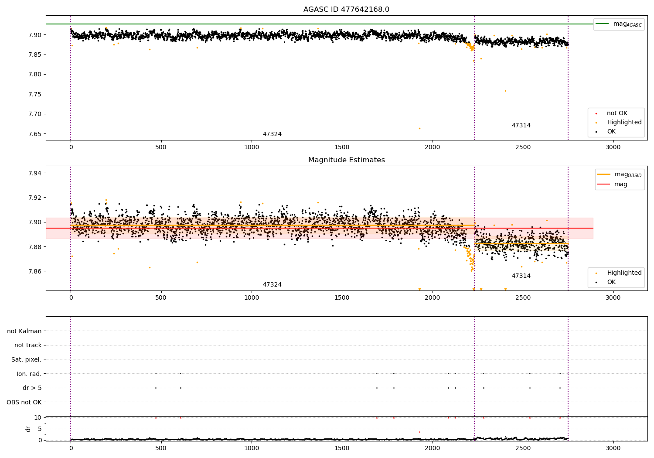
Task: Click 'OK' entry in Magnitude Estimates legend
Action: [606, 282]
